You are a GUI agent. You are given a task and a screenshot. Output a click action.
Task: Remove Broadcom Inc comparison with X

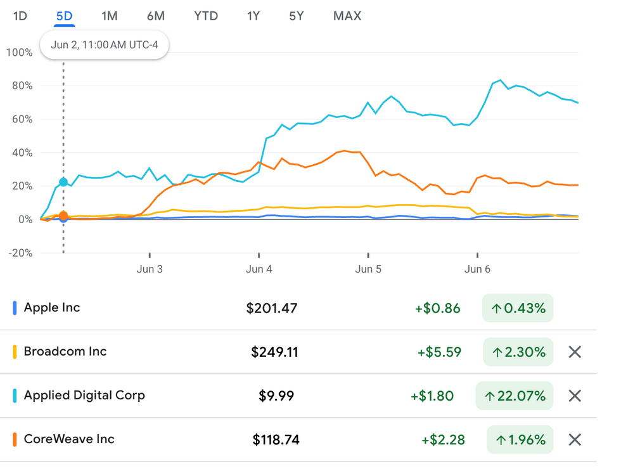[574, 352]
